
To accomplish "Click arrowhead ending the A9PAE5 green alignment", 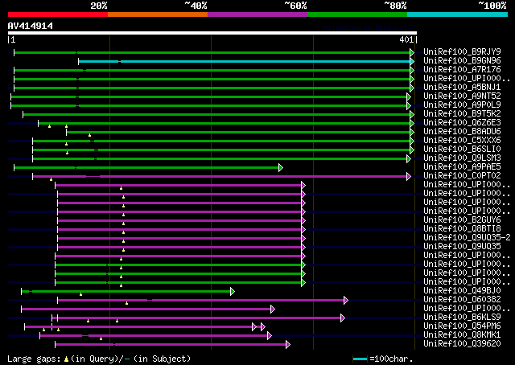I will point(281,167).
